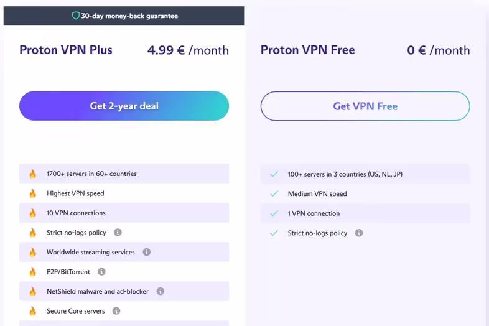Select the Proton VPN Plus heading
This screenshot has height=326, width=489.
(66, 50)
